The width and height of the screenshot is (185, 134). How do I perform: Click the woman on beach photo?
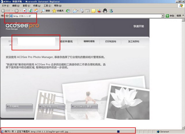pyautogui.click(x=85, y=102)
